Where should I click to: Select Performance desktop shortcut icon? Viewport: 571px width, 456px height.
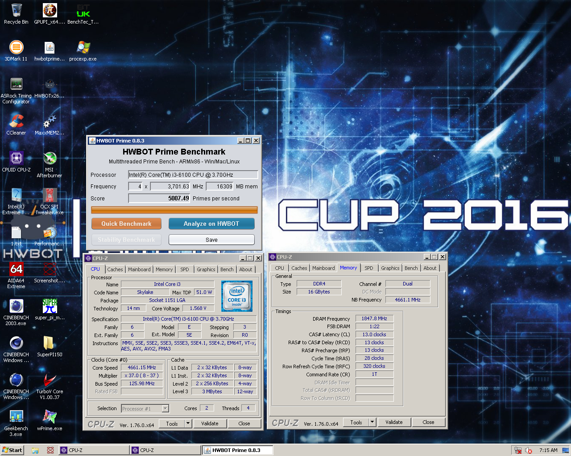pos(50,236)
